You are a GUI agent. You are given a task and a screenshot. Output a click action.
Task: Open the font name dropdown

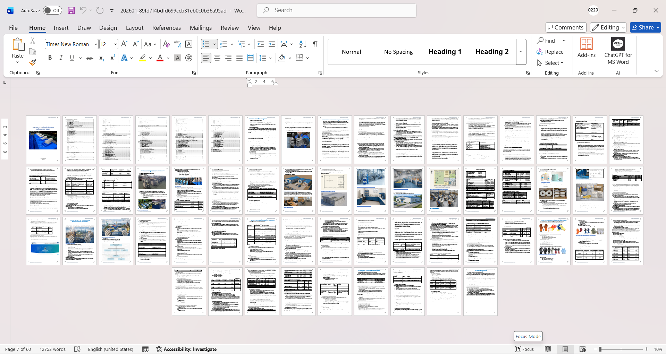[x=95, y=44]
